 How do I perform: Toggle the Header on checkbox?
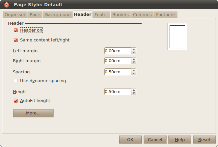coord(16,30)
